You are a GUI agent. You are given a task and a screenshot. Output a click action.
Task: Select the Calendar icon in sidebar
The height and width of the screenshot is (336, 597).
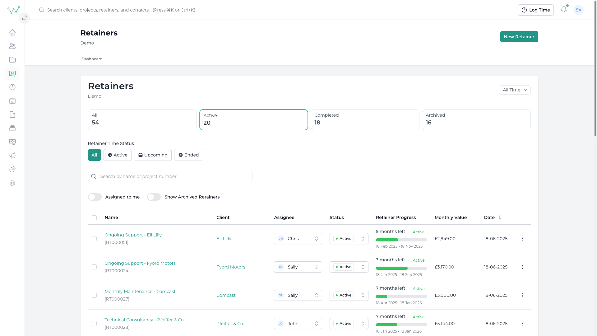click(12, 101)
